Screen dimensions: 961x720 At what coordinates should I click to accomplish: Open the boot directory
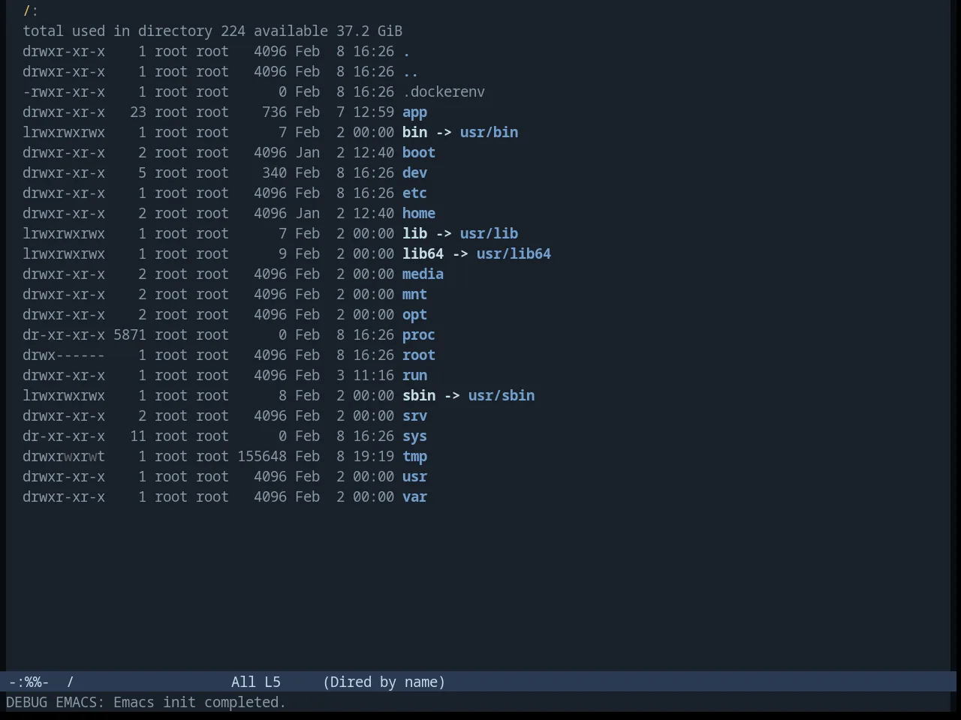[419, 153]
